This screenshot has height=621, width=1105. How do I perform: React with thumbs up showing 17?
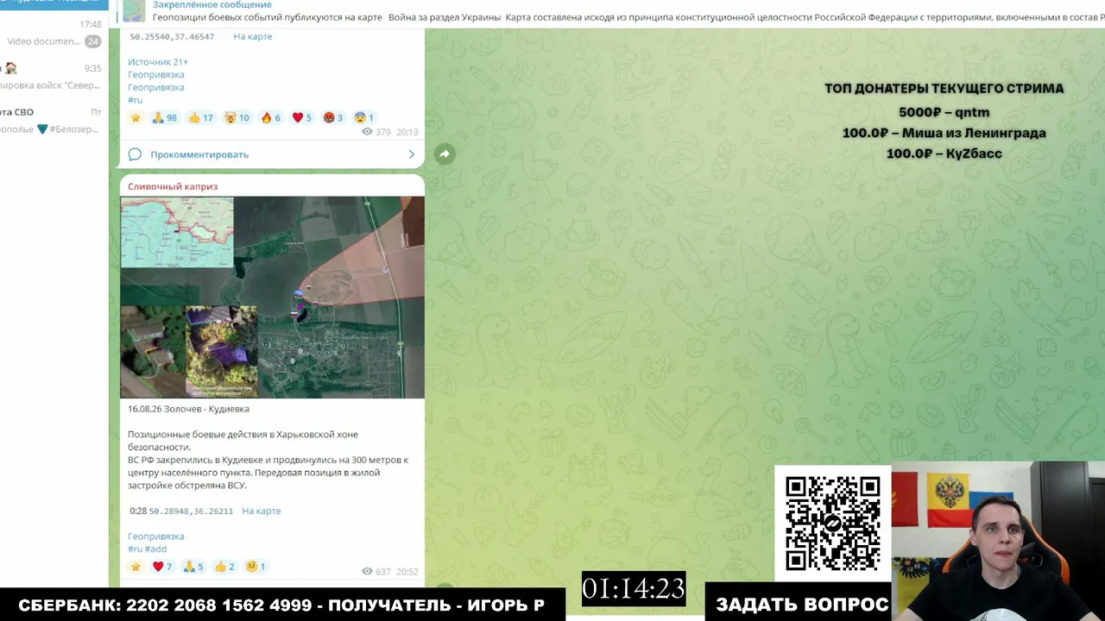pos(200,117)
